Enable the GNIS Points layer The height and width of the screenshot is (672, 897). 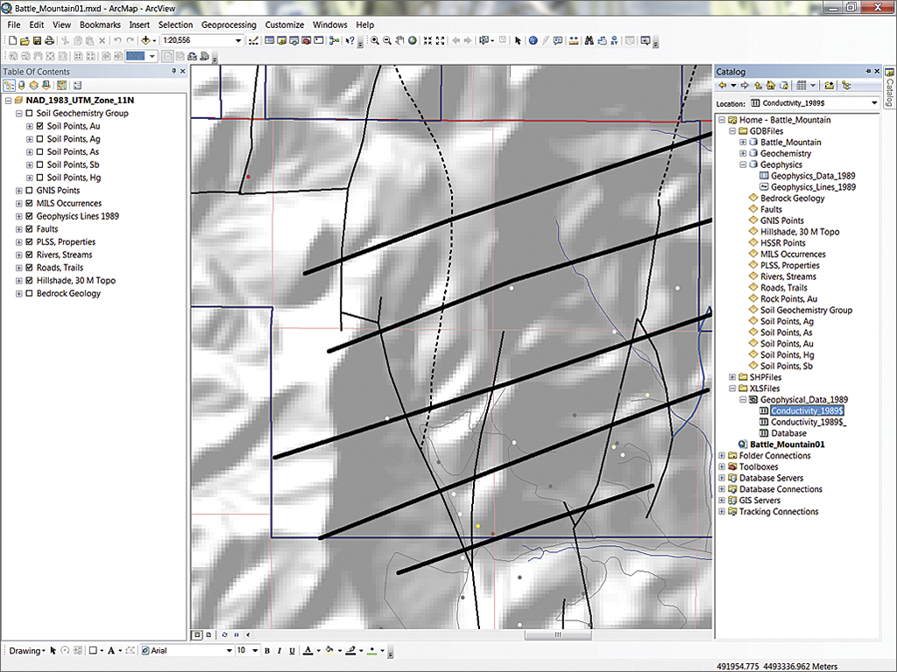point(29,190)
